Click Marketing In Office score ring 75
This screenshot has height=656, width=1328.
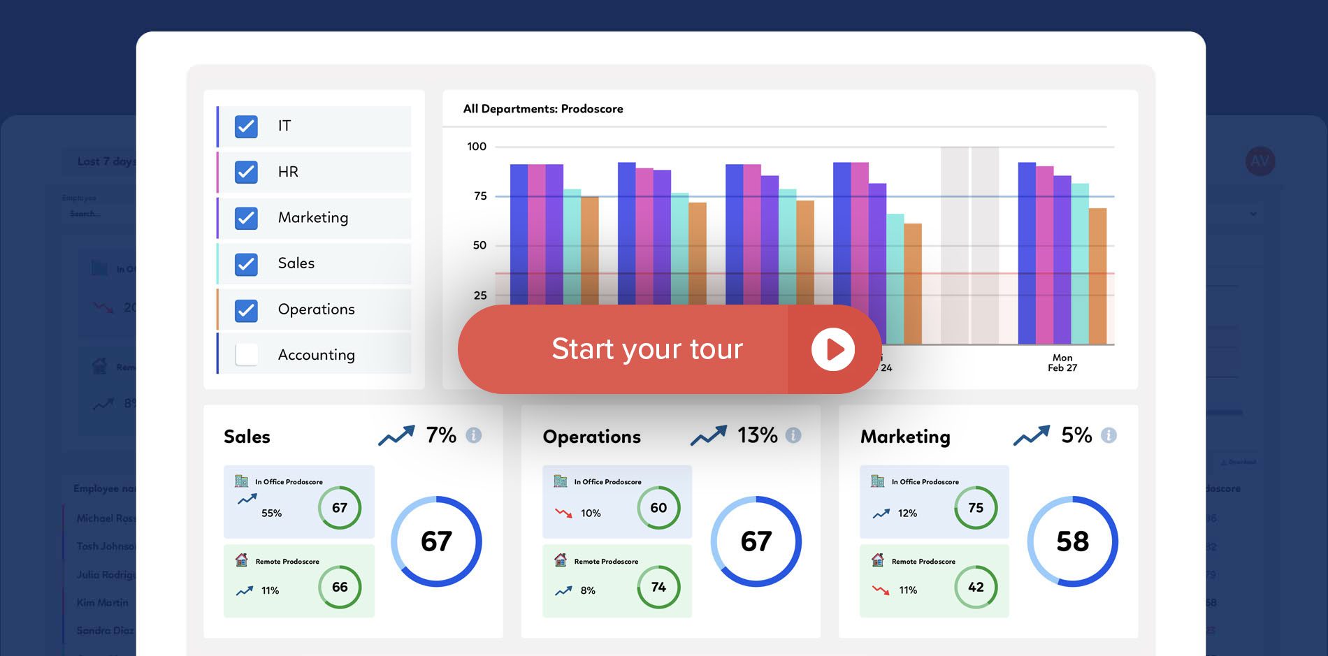coord(976,508)
